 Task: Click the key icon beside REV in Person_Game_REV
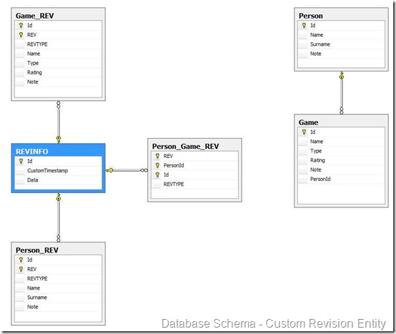click(157, 156)
